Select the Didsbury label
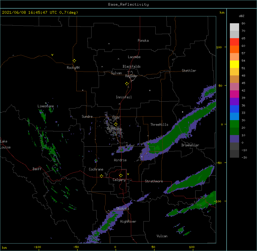 coord(114,128)
